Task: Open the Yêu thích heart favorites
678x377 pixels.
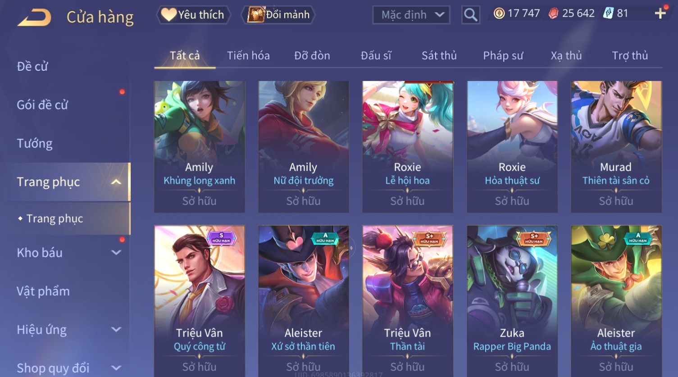Action: tap(193, 15)
